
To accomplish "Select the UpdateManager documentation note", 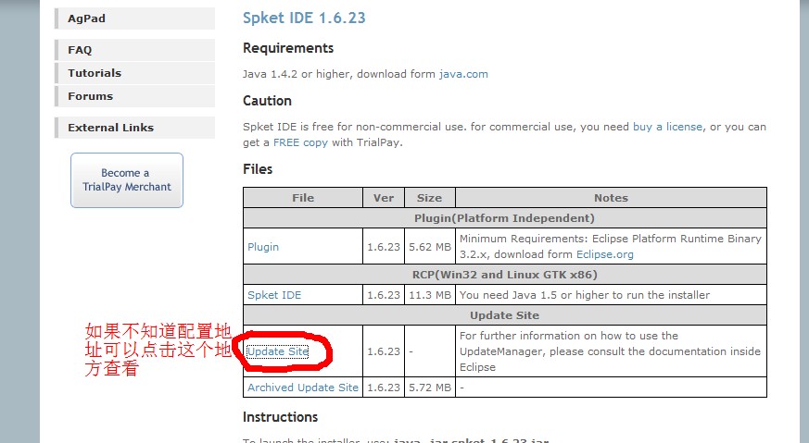I will [x=610, y=351].
